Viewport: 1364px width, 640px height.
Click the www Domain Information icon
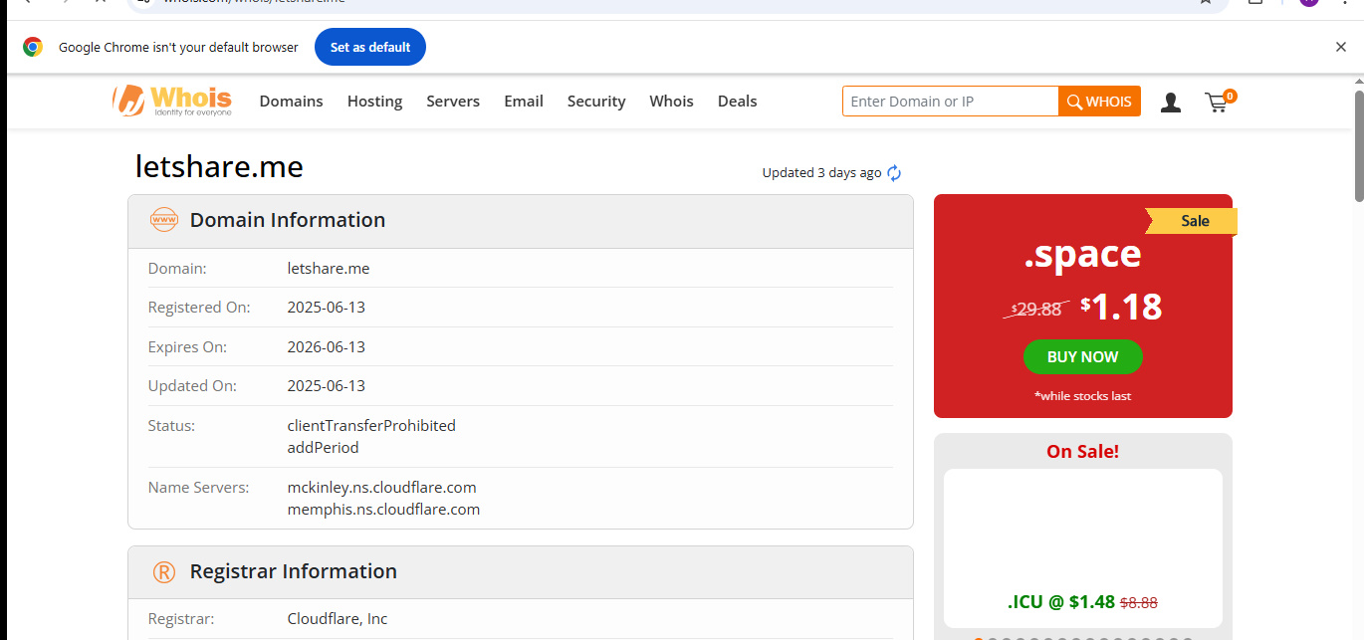point(163,220)
